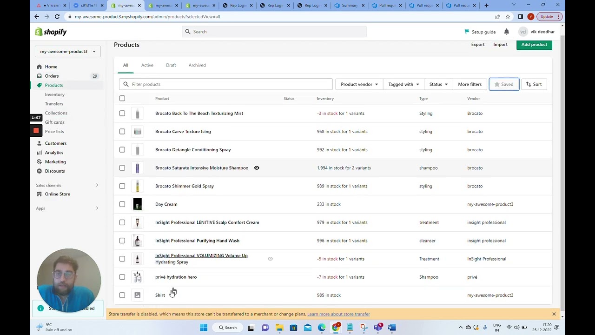Open the Analytics sidebar icon
The height and width of the screenshot is (335, 595).
(40, 153)
